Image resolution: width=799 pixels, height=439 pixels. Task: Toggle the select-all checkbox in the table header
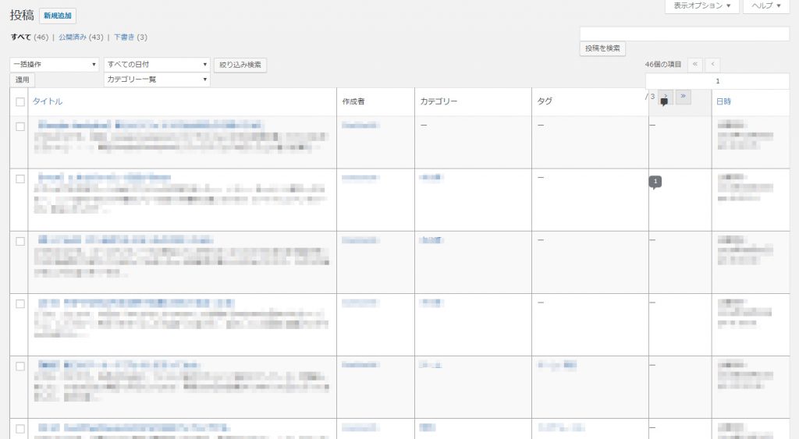tap(20, 102)
